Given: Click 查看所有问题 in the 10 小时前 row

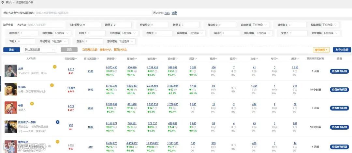Looking at the screenshot, I should click(339, 127).
